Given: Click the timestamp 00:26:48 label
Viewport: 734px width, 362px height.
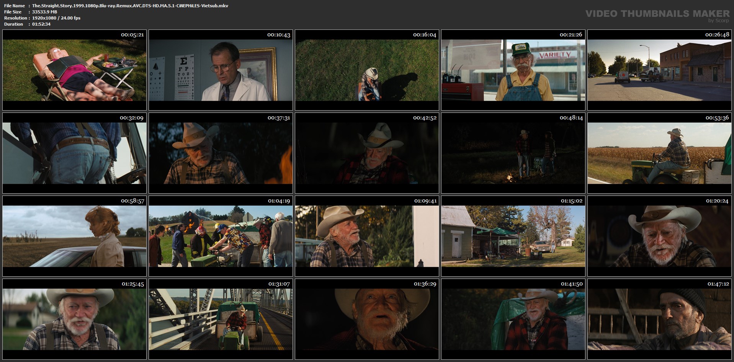Looking at the screenshot, I should 717,35.
